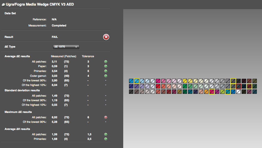Image resolution: width=262 pixels, height=148 pixels.
Task: Select the yellow-outlined teal patch in bottom row
Action: (228, 92)
